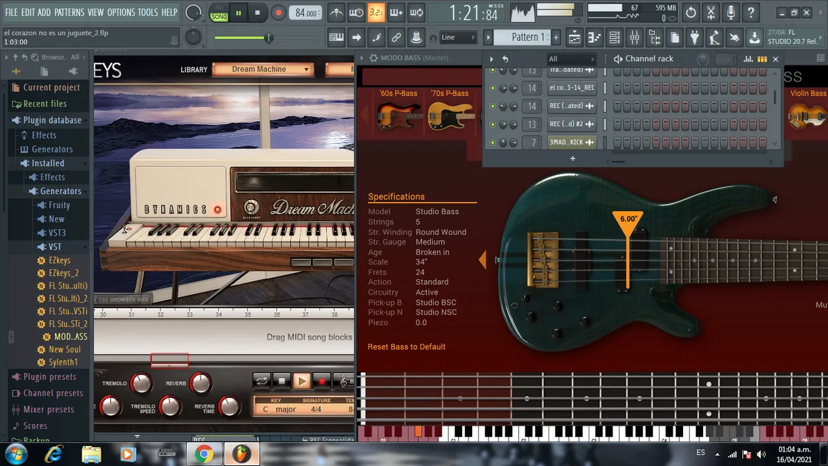Click the metronome icon
The height and width of the screenshot is (466, 828).
[x=336, y=12]
